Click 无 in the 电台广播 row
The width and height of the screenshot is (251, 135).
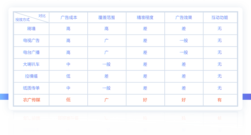pyautogui.click(x=219, y=52)
